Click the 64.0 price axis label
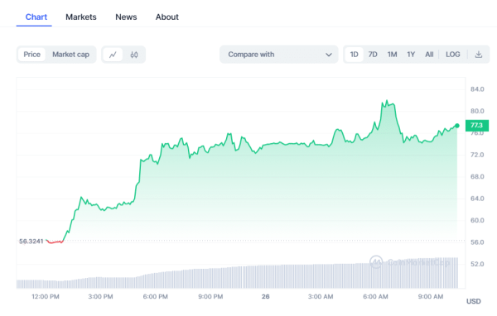The width and height of the screenshot is (497, 316). pyautogui.click(x=477, y=199)
